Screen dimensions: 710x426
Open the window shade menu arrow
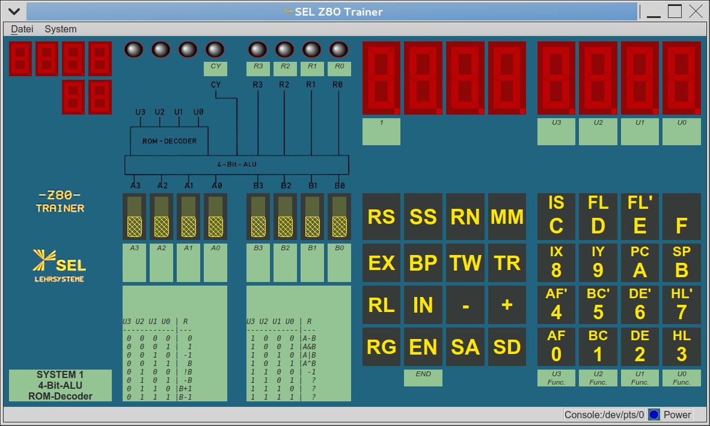[13, 10]
